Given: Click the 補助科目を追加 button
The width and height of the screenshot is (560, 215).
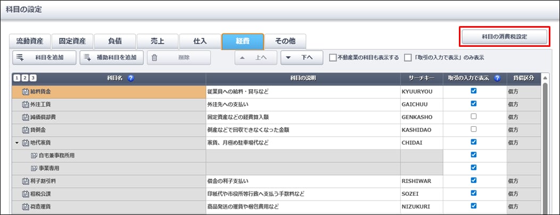Looking at the screenshot, I should pos(111,57).
